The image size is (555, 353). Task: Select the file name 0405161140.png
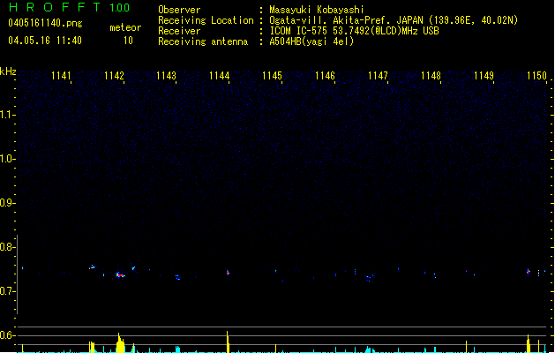[x=45, y=23]
